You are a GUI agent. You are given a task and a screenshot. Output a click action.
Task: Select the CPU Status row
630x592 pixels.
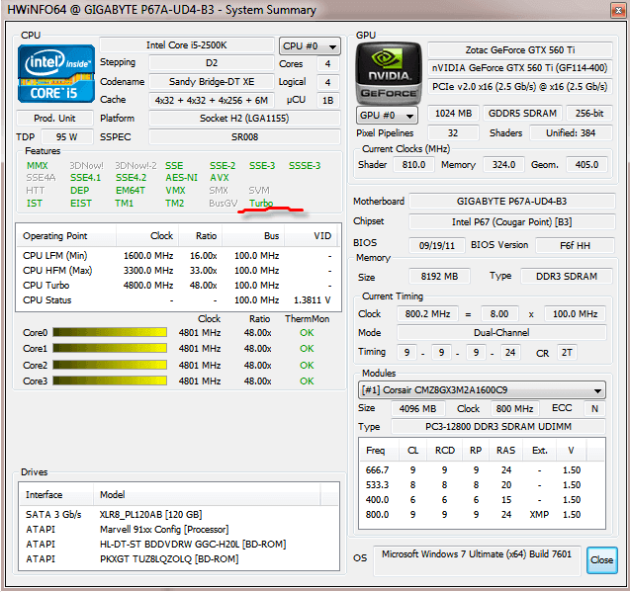pos(178,300)
